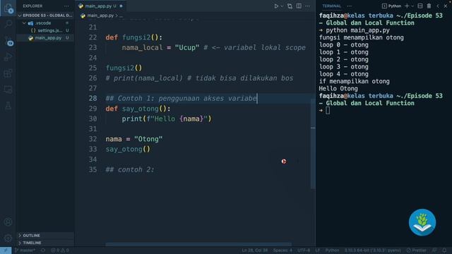Open Run and Debug view
Screen dimensions: 452x254
8,56
